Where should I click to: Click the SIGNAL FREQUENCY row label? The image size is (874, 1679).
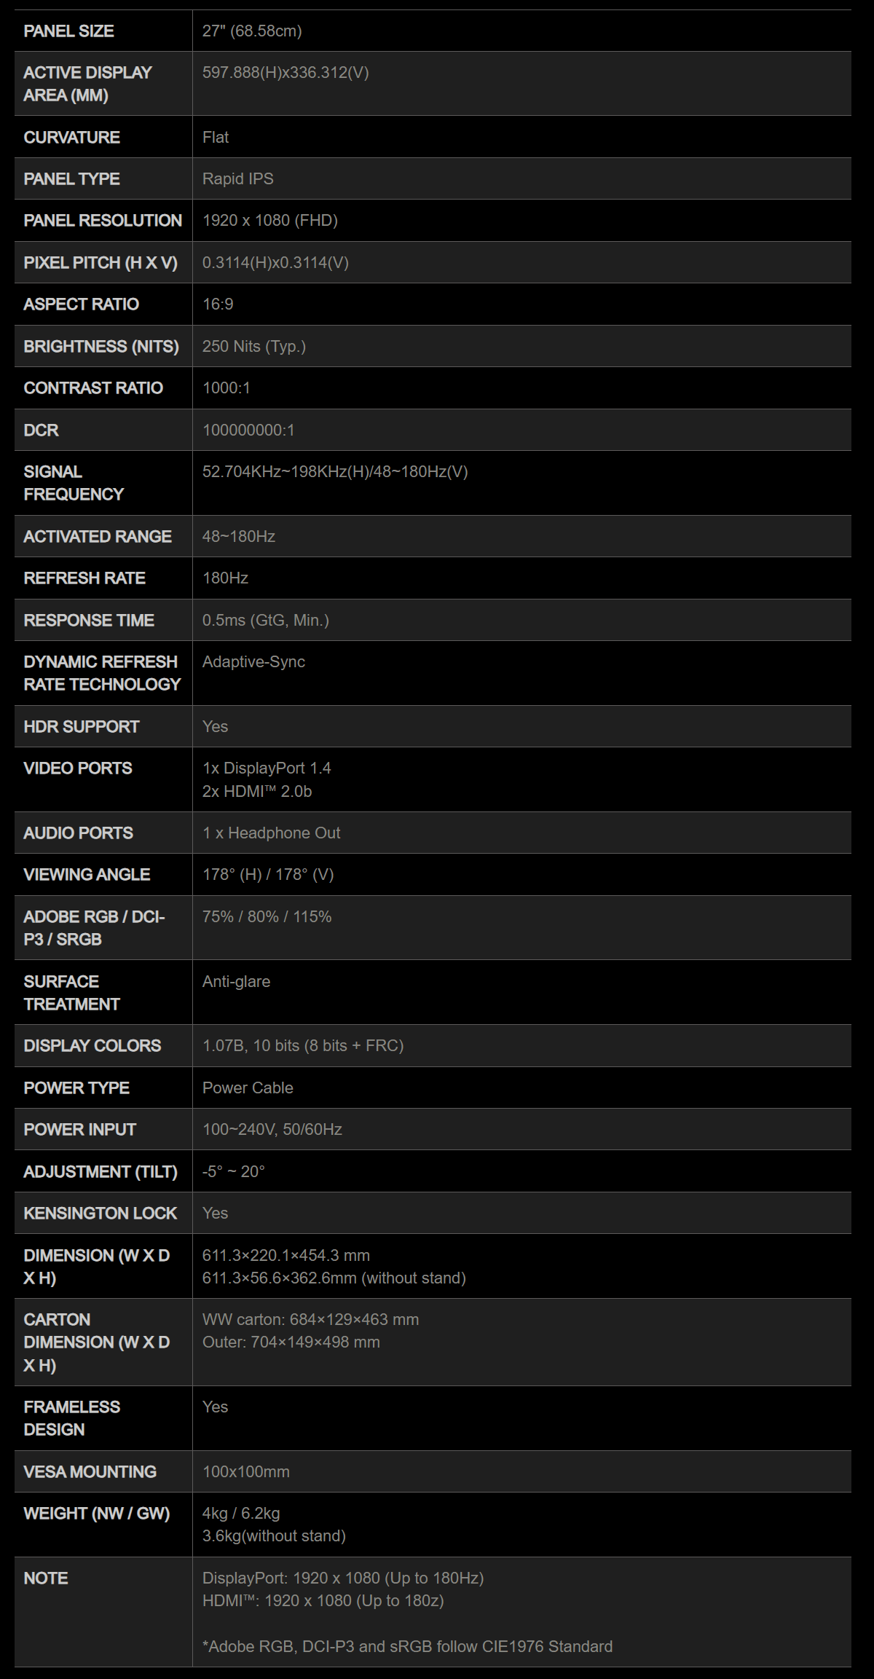(74, 483)
